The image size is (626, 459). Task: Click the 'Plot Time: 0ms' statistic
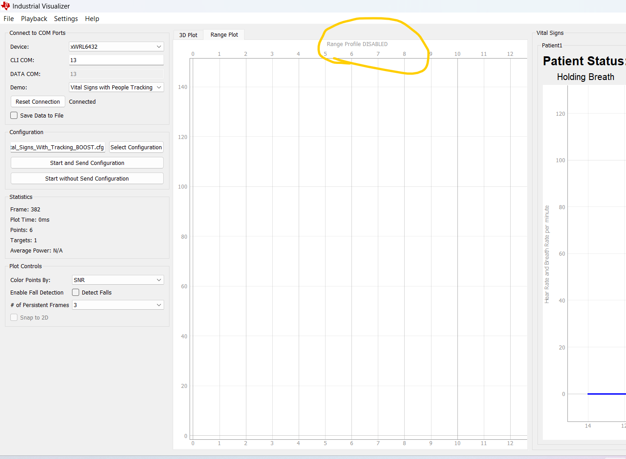tap(30, 219)
